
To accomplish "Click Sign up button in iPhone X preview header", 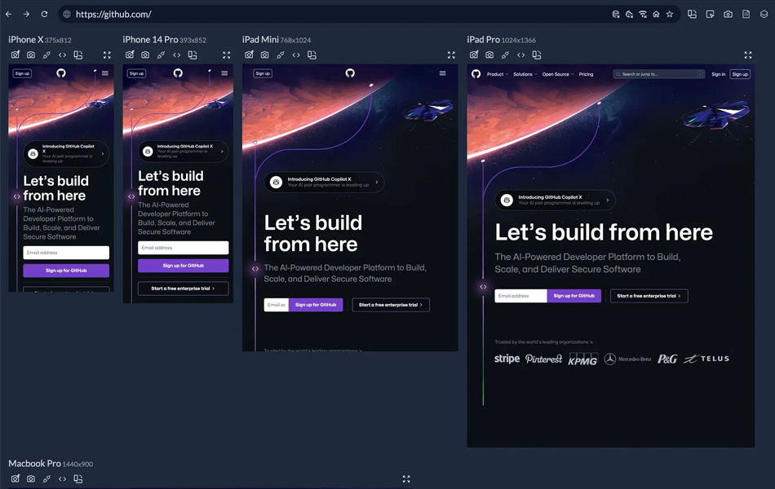I will coord(22,73).
